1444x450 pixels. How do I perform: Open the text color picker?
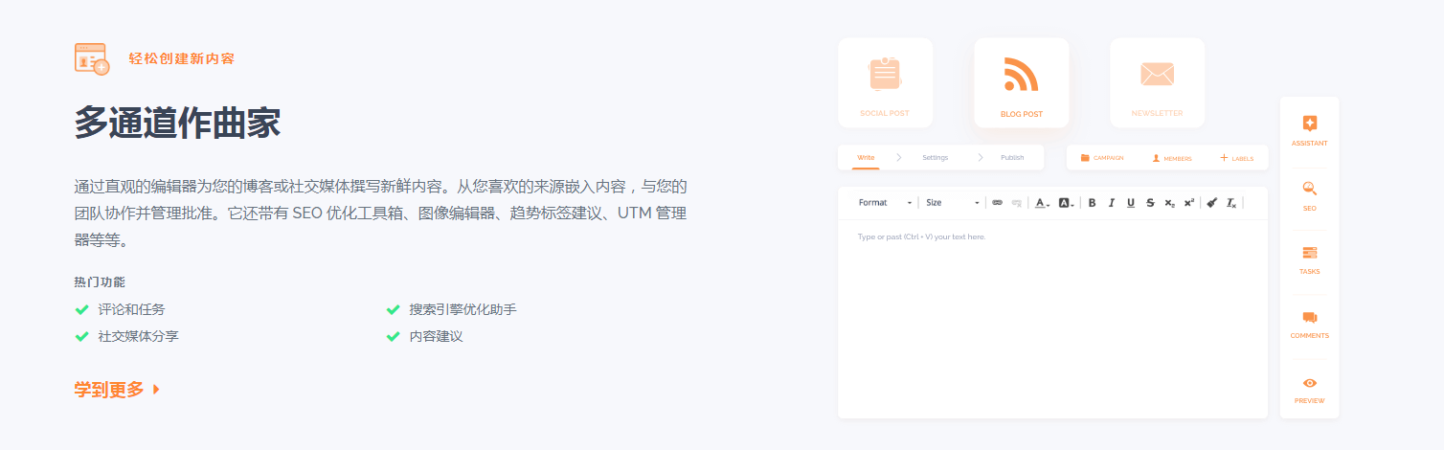tap(1042, 203)
